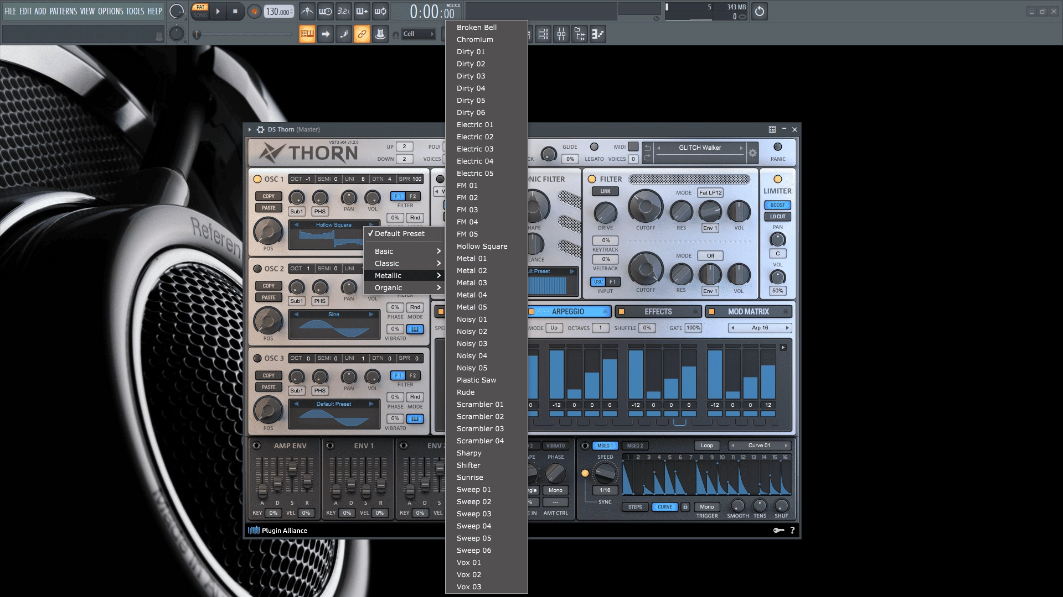Open DS Thorn plugin gear settings icon
The width and height of the screenshot is (1063, 597).
(x=260, y=129)
